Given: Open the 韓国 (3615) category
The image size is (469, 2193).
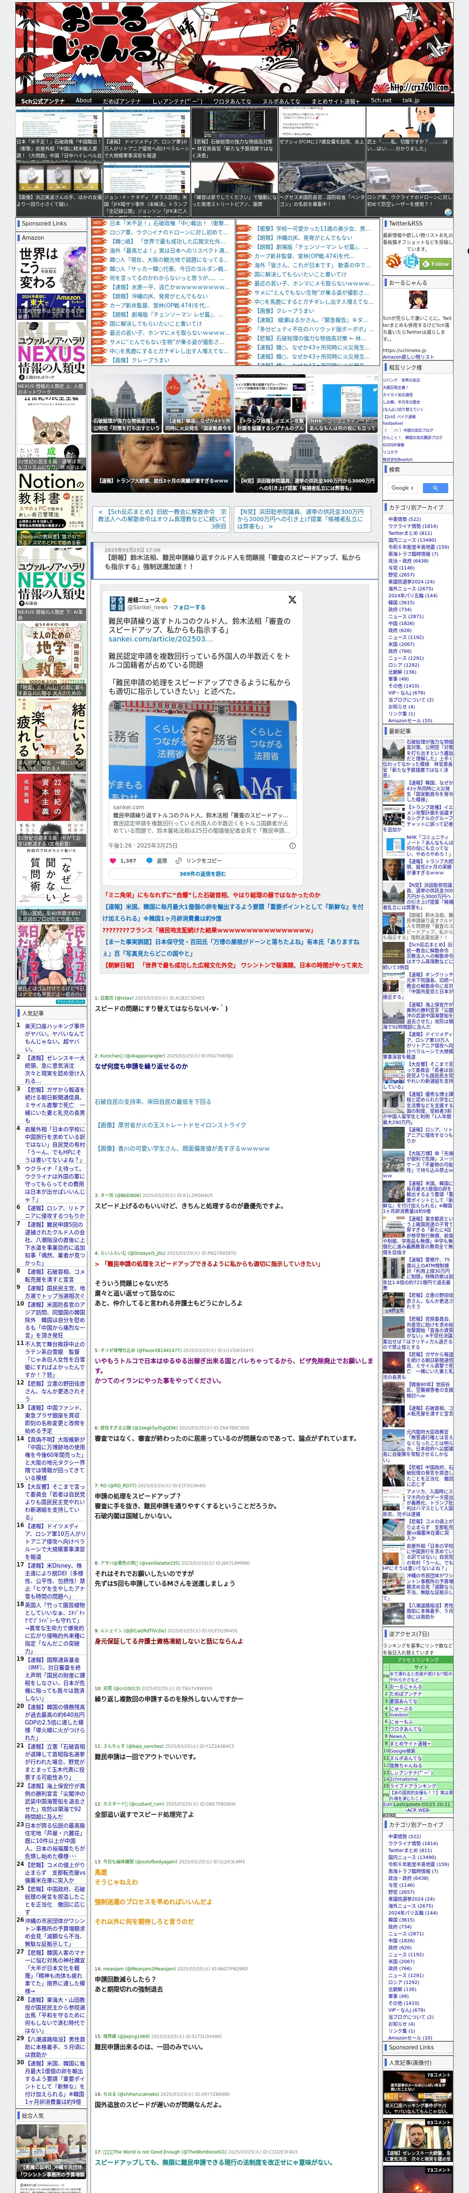Looking at the screenshot, I should click(402, 602).
